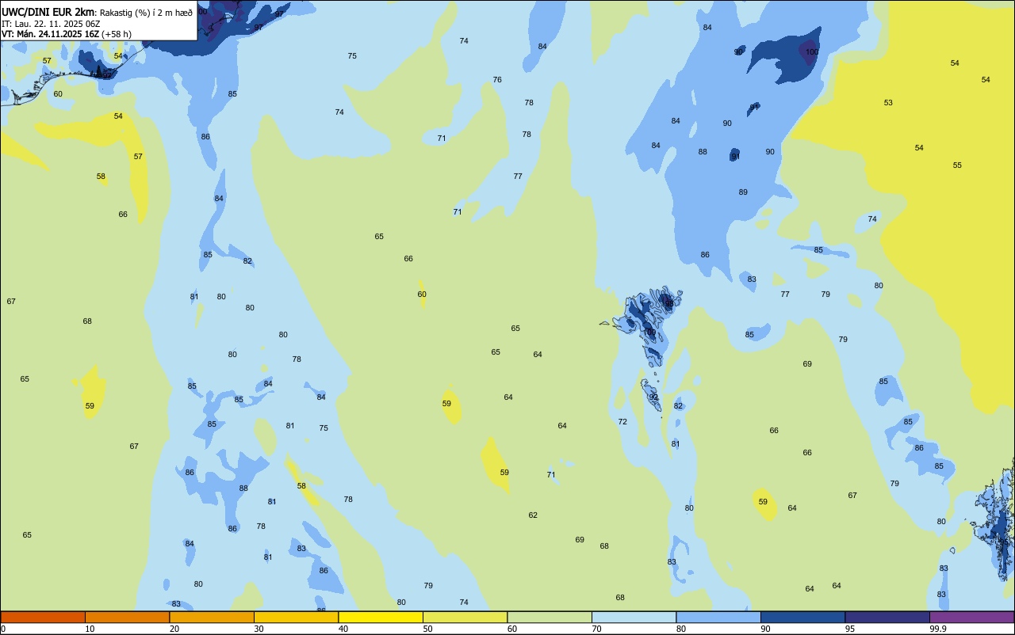The width and height of the screenshot is (1015, 635).
Task: Click the 40–50 bright yellow legend swatch
Action: 381,617
